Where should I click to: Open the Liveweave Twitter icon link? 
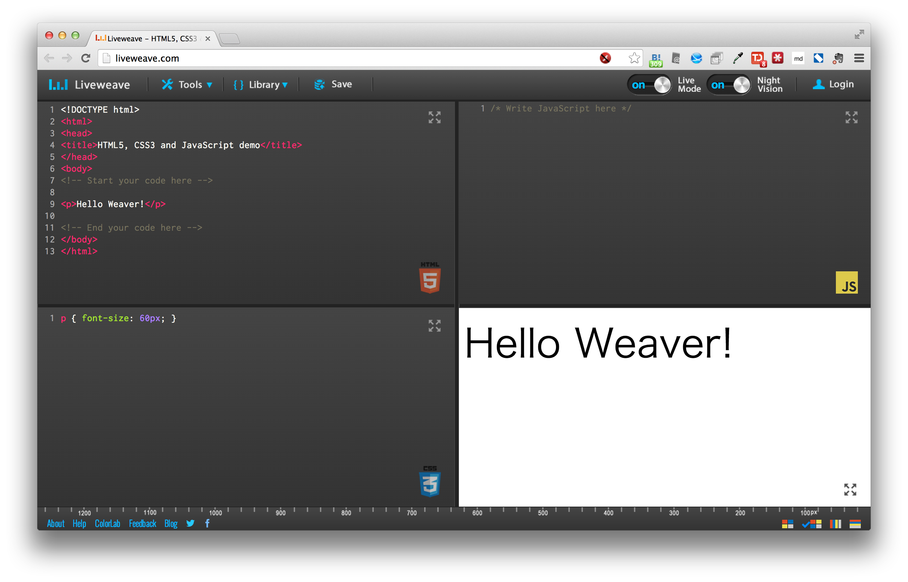(x=190, y=523)
